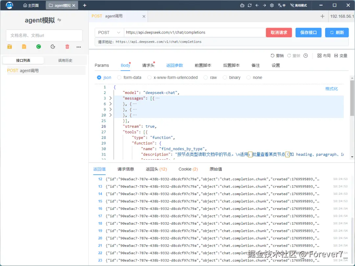The image size is (355, 266).
Task: Click 重做 redo
Action: pyautogui.click(x=294, y=55)
